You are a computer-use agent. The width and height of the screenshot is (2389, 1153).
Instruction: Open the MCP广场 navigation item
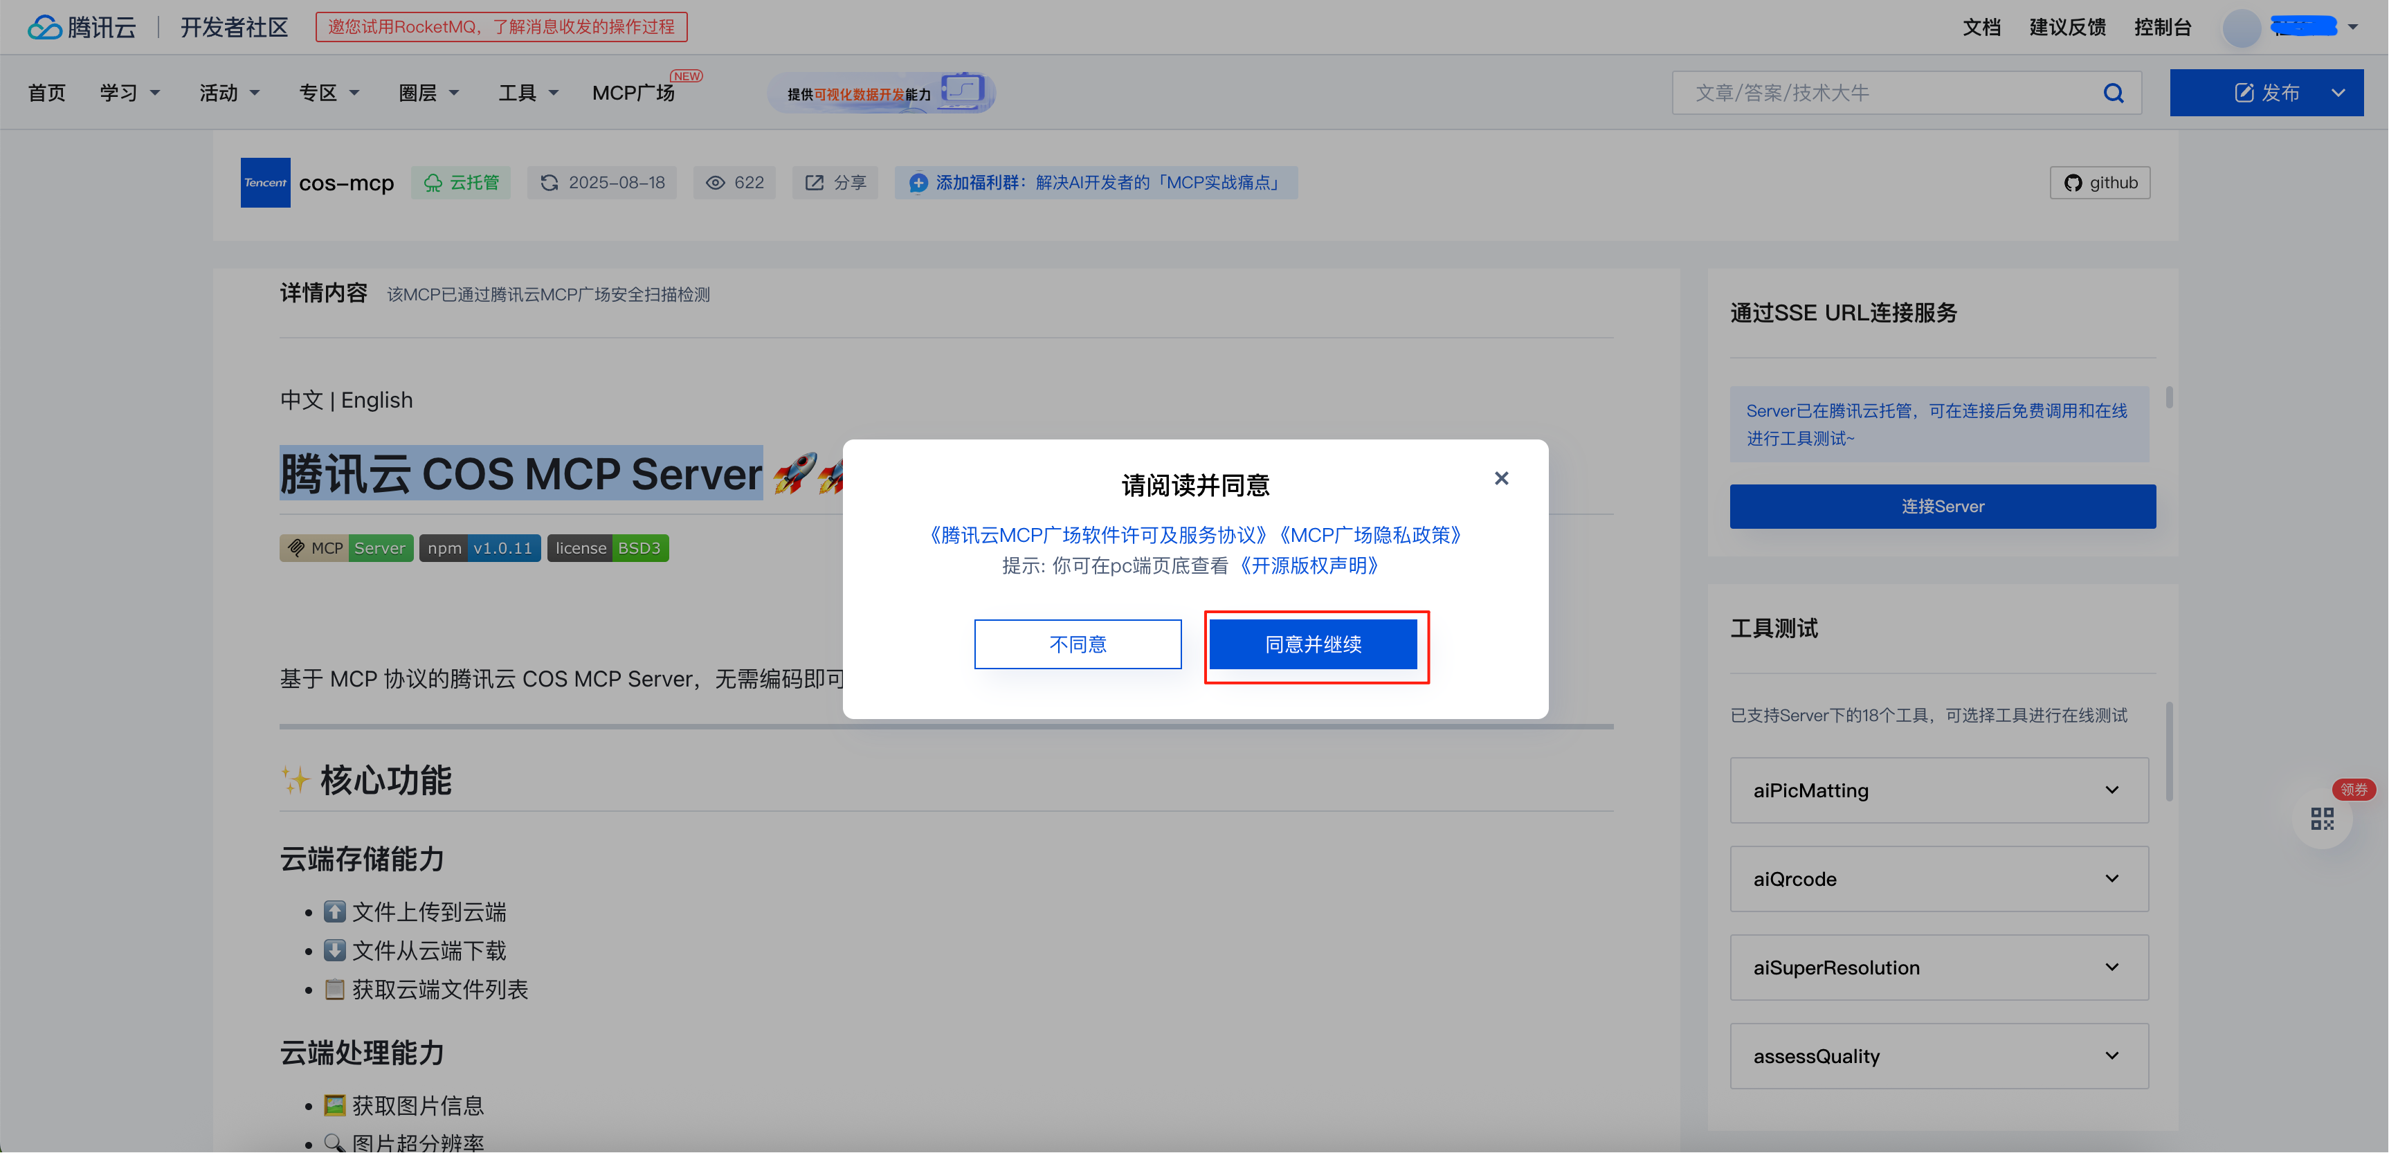click(x=633, y=92)
